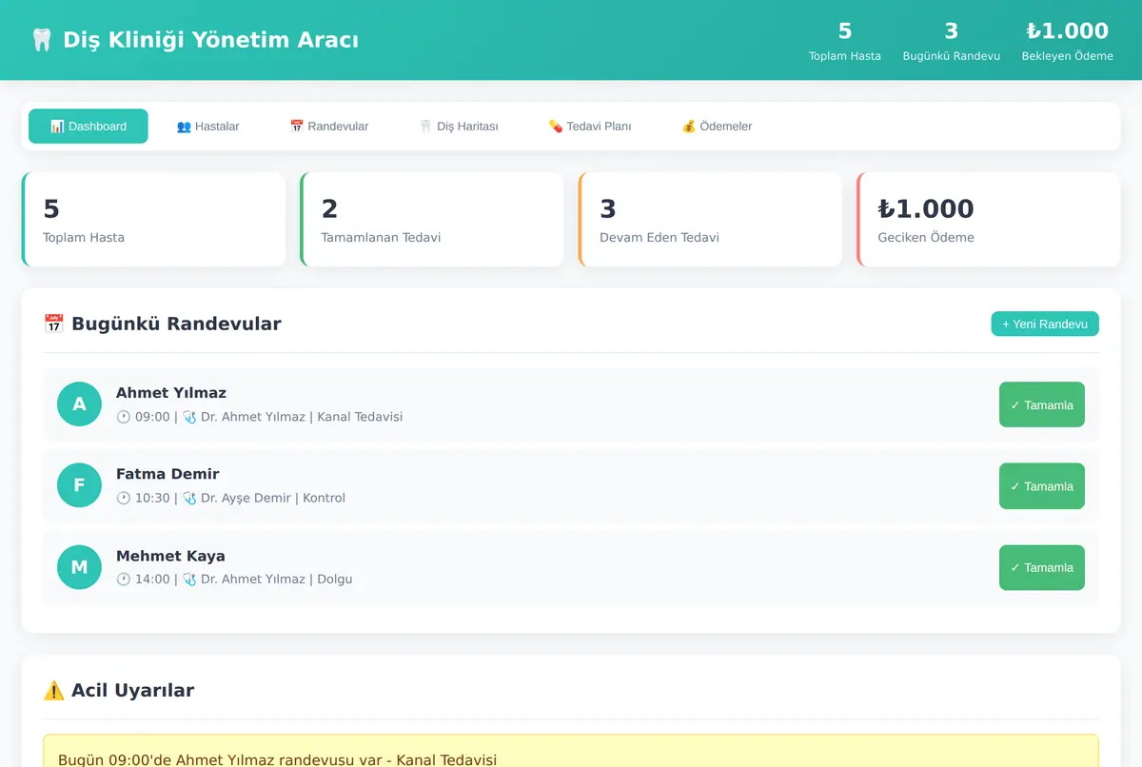Image resolution: width=1142 pixels, height=767 pixels.
Task: Click the stethoscope icon in Mehmet Kaya's row
Action: click(189, 579)
